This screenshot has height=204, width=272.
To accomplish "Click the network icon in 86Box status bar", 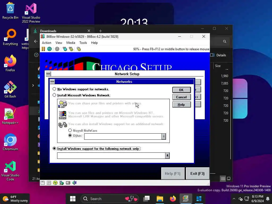I will pos(62,183).
